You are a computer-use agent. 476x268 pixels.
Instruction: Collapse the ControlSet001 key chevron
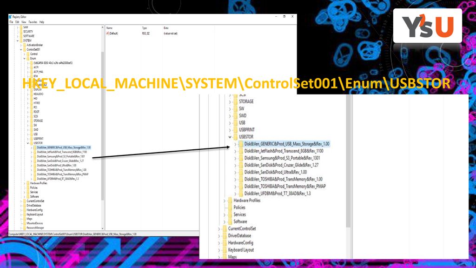(x=21, y=49)
